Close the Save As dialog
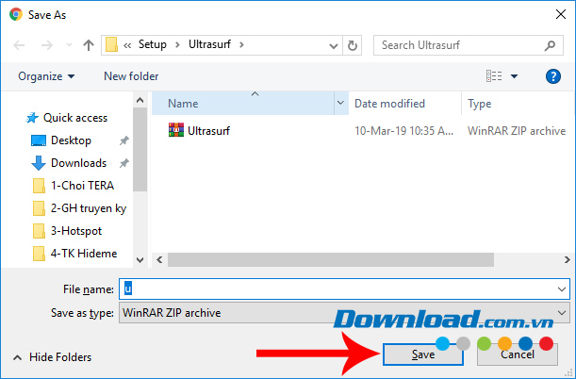The image size is (576, 379). (x=561, y=15)
